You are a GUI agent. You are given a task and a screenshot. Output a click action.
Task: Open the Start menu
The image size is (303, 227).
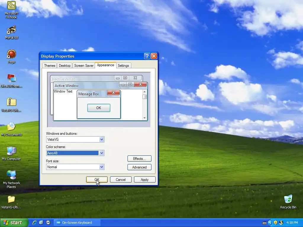point(14,223)
